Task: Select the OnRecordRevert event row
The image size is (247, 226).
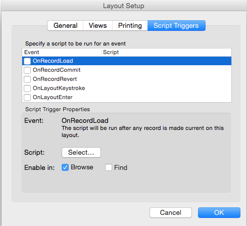Action: tap(127, 79)
